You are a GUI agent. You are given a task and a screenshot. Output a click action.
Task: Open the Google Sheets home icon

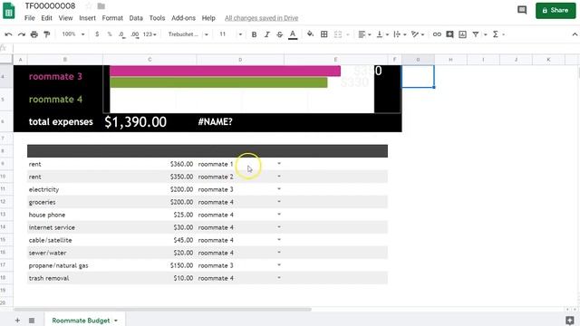pos(8,10)
